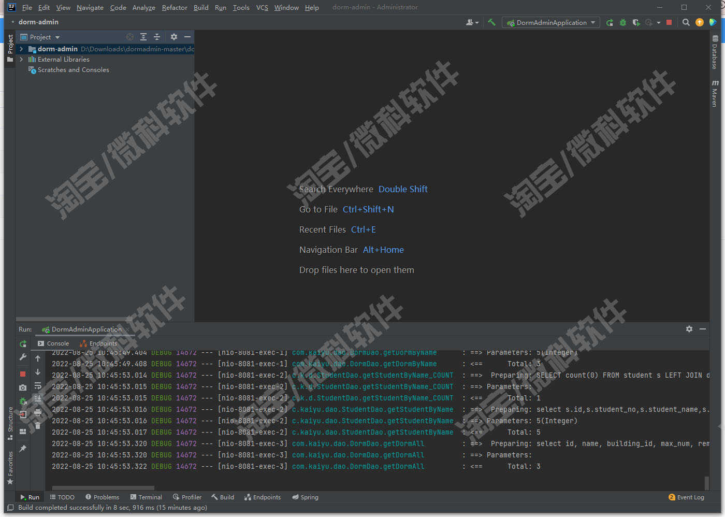The height and width of the screenshot is (517, 725).
Task: Open the File menu
Action: click(27, 7)
